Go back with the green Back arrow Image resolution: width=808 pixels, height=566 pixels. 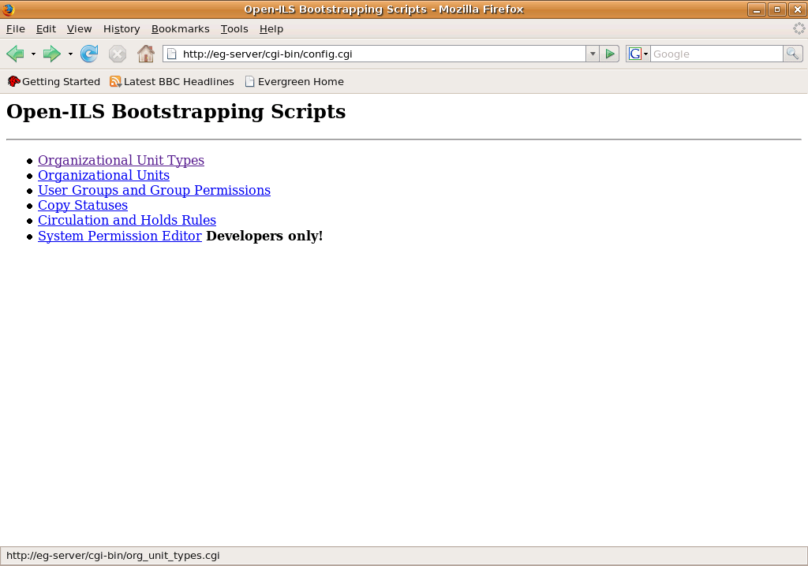16,54
